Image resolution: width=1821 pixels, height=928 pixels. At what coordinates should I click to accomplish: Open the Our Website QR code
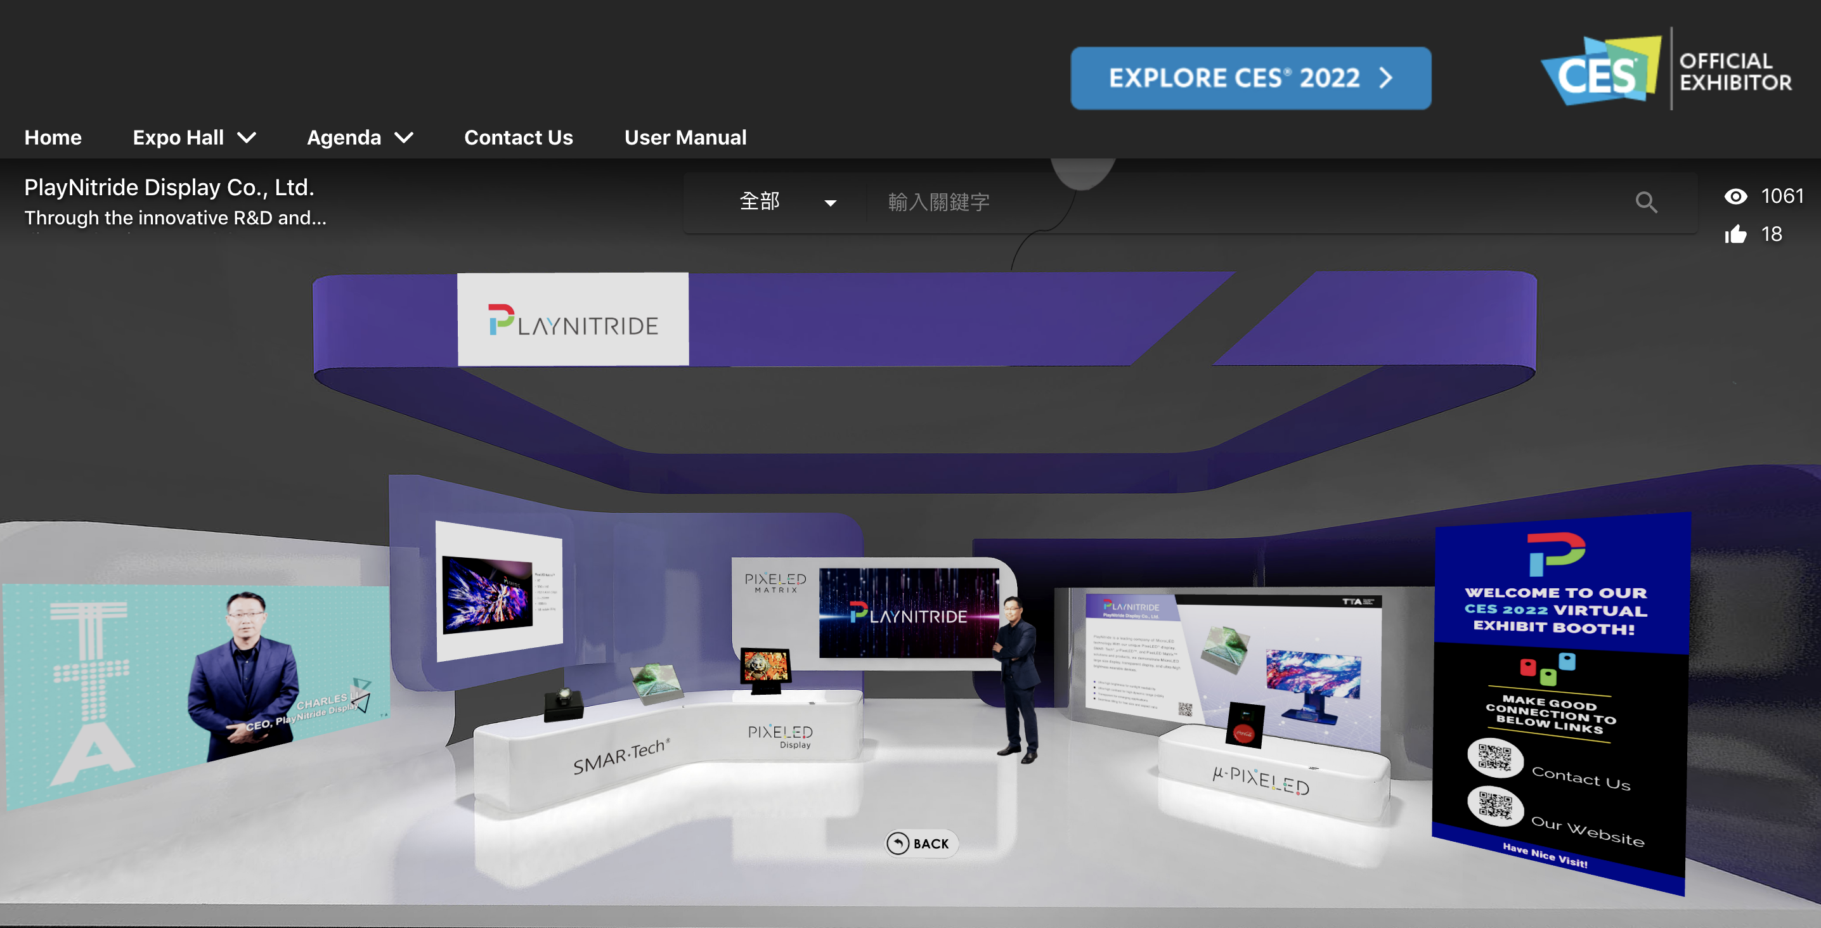[1495, 806]
